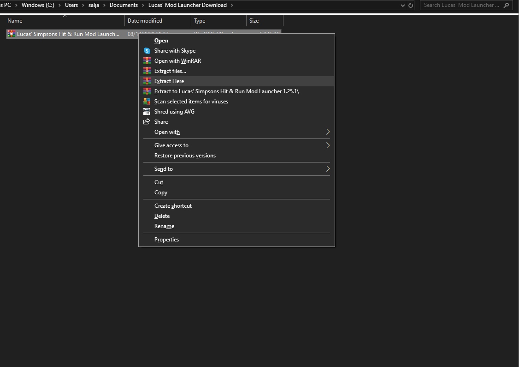The height and width of the screenshot is (367, 519).
Task: Select Extract files... option
Action: [x=236, y=71]
